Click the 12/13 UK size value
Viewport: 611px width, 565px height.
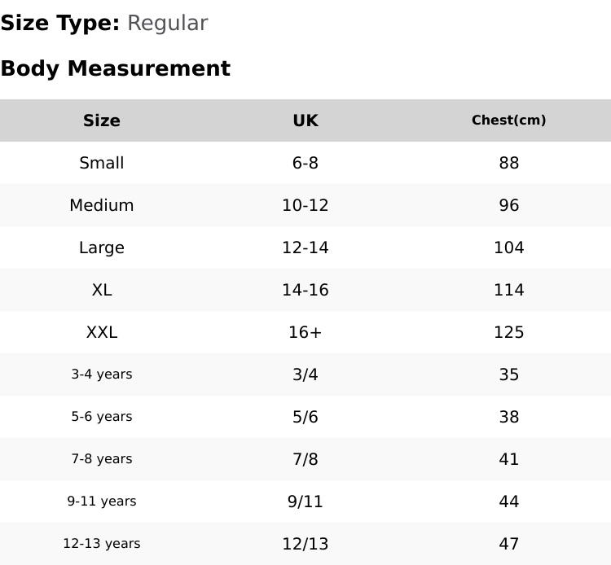(x=305, y=544)
